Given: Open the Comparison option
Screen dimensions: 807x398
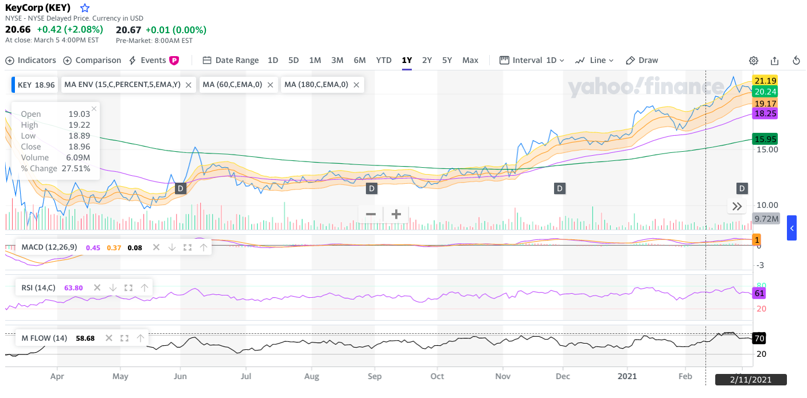Looking at the screenshot, I should [92, 60].
